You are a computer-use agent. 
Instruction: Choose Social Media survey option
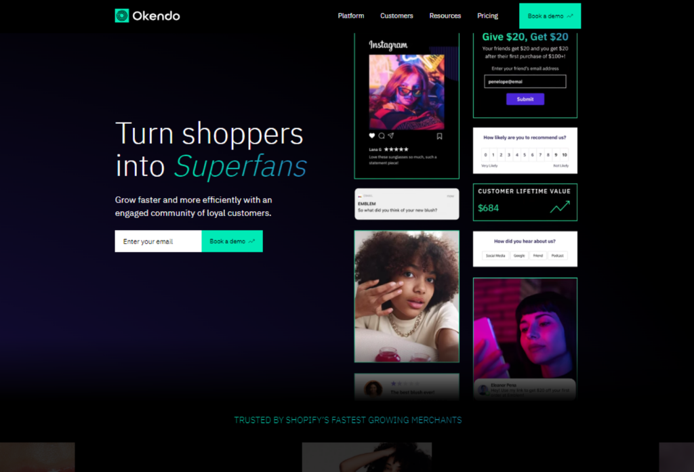(x=495, y=256)
